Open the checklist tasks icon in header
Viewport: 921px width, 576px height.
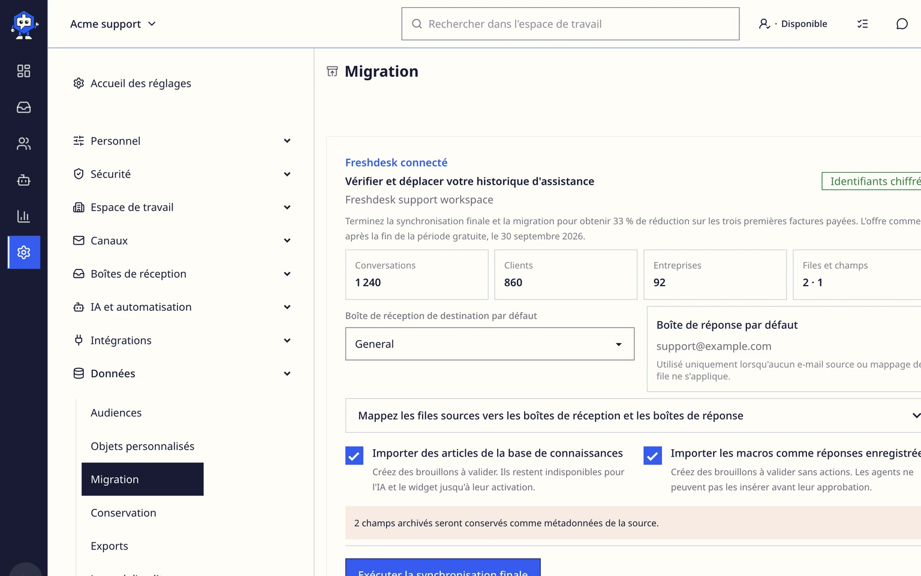862,24
